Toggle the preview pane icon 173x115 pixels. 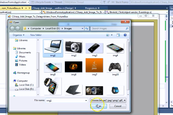[x=118, y=35]
